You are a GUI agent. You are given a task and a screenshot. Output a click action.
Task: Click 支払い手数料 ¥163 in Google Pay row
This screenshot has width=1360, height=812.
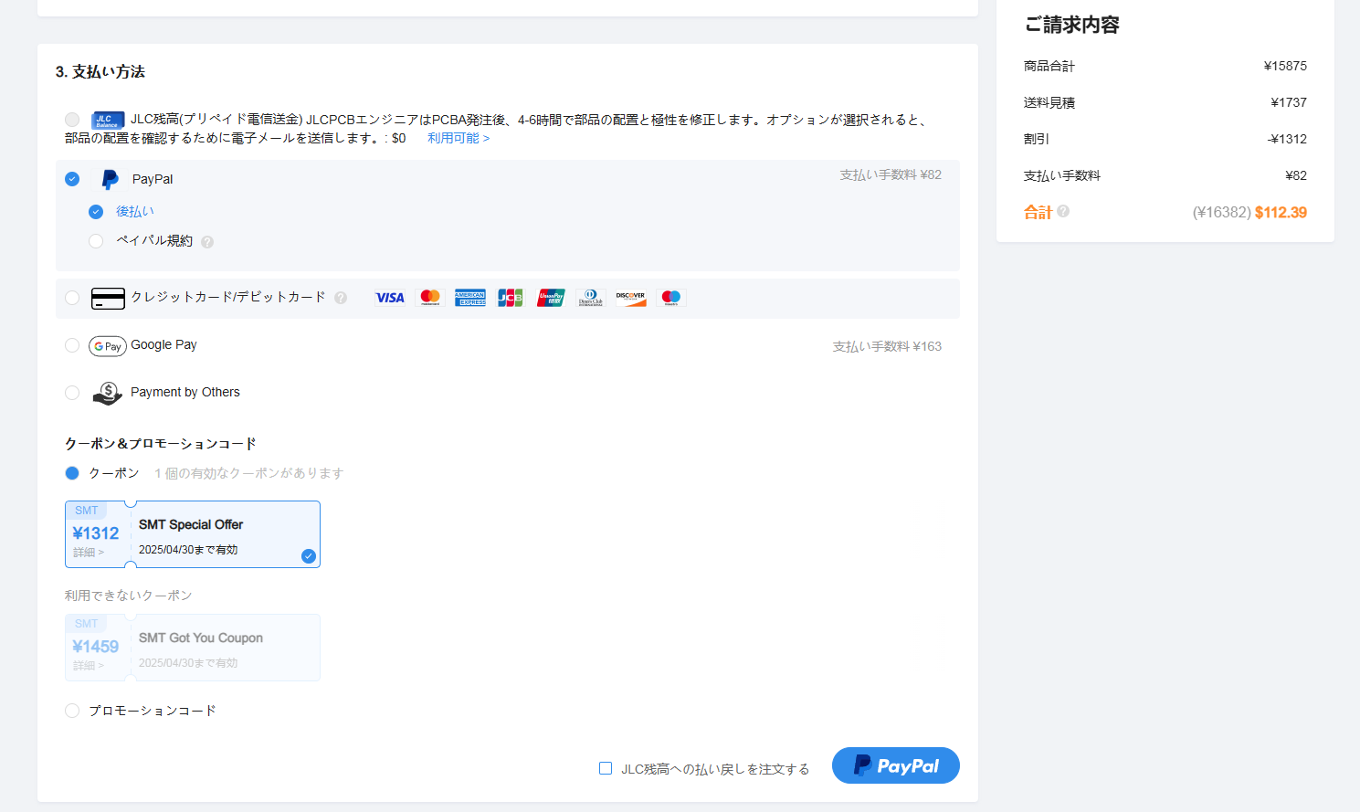tap(887, 346)
